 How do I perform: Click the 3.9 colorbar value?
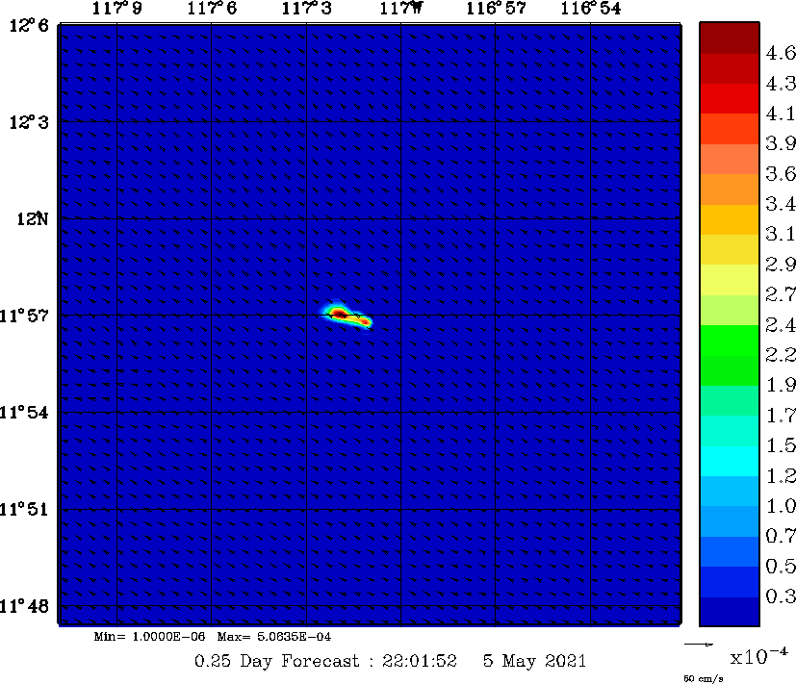[x=781, y=143]
